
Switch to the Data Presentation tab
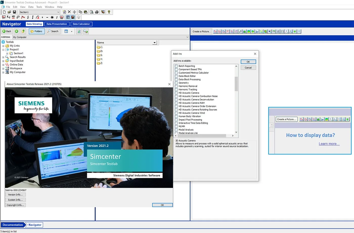tap(57, 24)
